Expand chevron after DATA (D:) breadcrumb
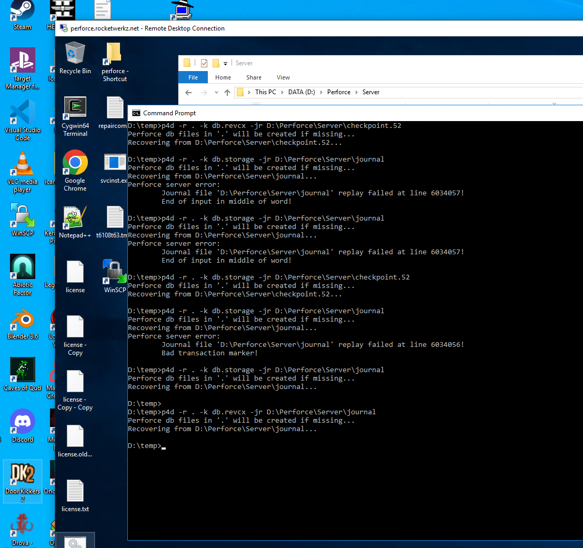This screenshot has width=583, height=548. point(321,92)
